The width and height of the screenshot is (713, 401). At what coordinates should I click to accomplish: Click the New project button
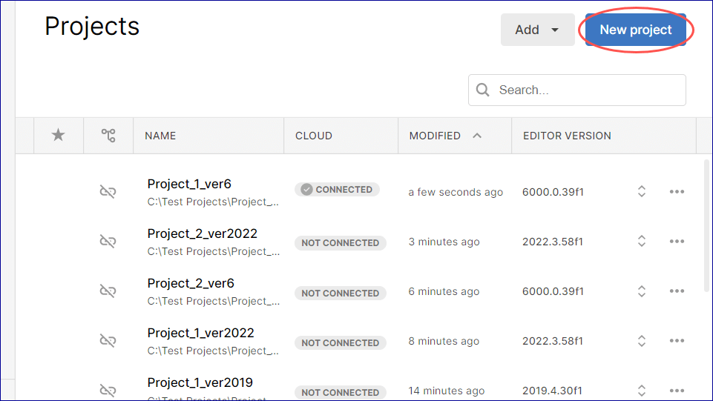[635, 30]
